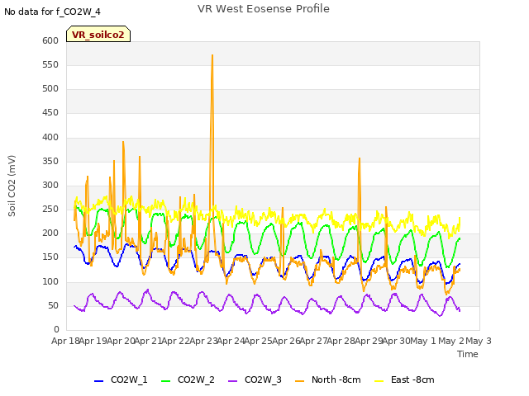The image size is (529, 396).
Task: Click the yellow East -8cm legend swatch
Action: coord(379,381)
